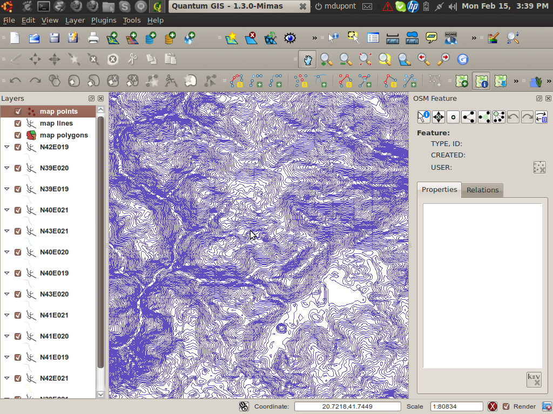Click the Zoom In magnifier

(326, 59)
